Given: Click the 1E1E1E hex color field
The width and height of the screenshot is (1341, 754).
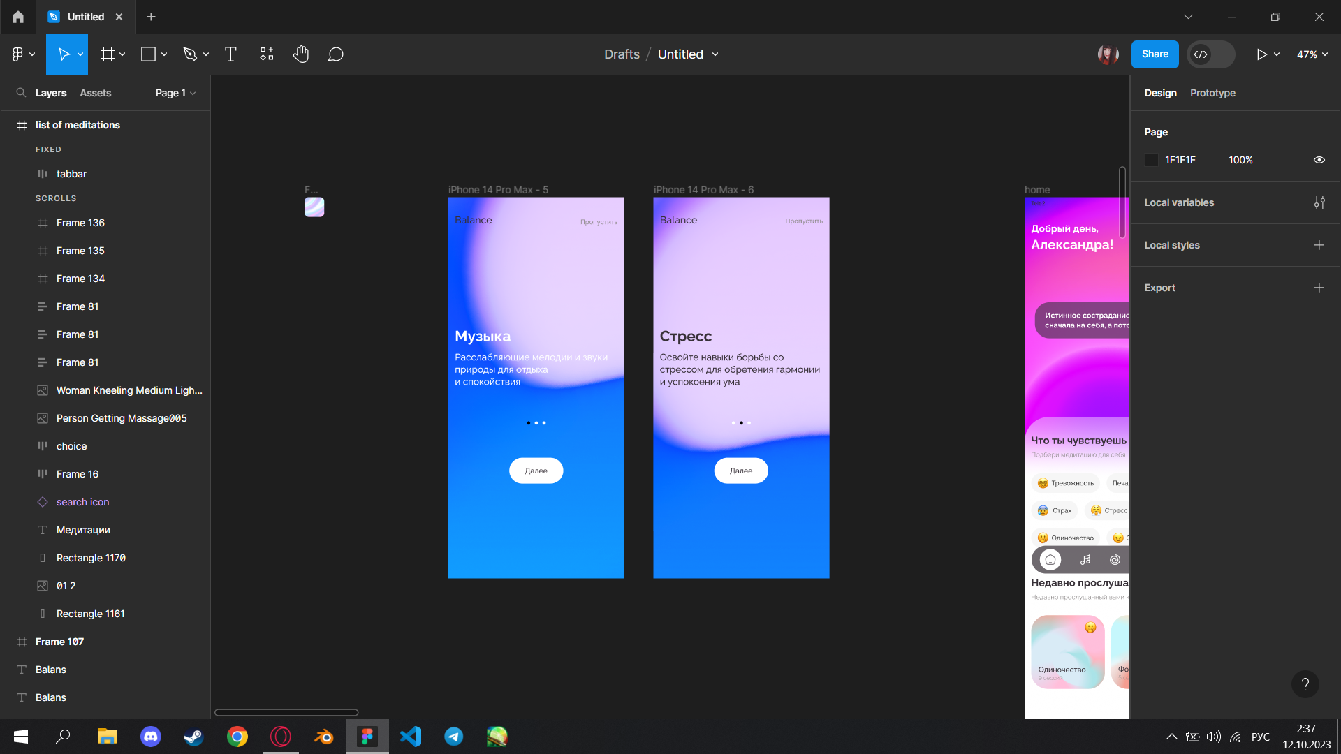Looking at the screenshot, I should [x=1180, y=160].
